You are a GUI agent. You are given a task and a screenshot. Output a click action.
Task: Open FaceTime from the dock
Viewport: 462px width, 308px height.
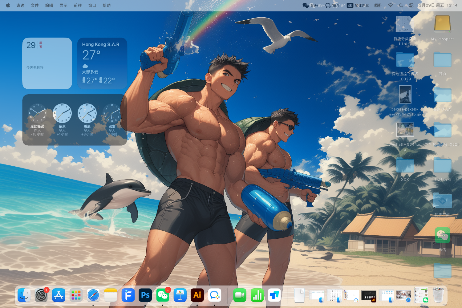coord(240,295)
